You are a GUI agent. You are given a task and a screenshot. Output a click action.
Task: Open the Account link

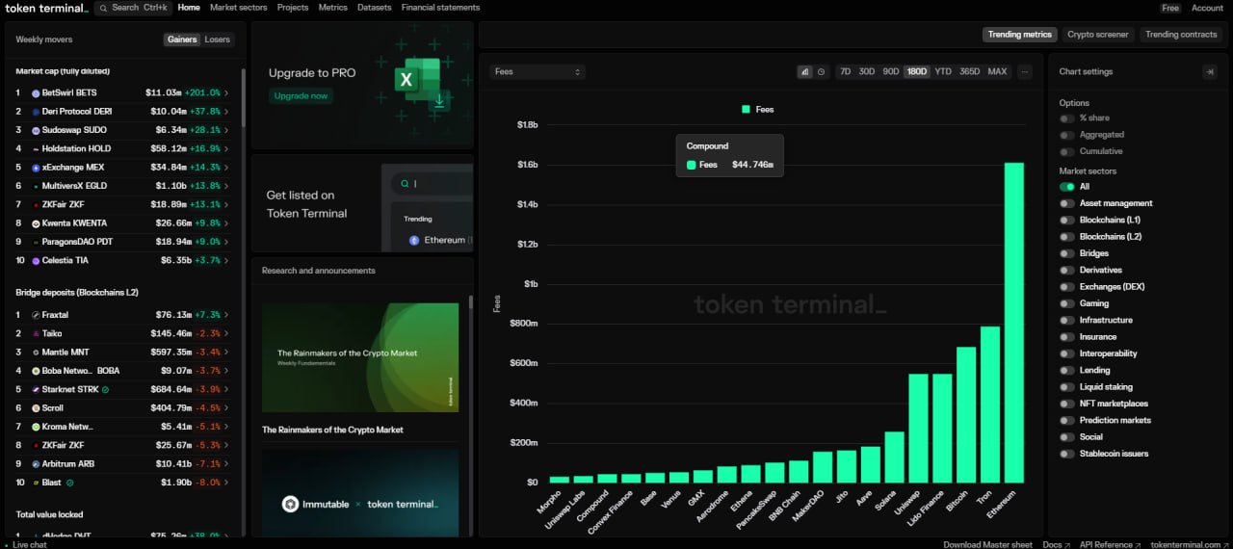1207,8
